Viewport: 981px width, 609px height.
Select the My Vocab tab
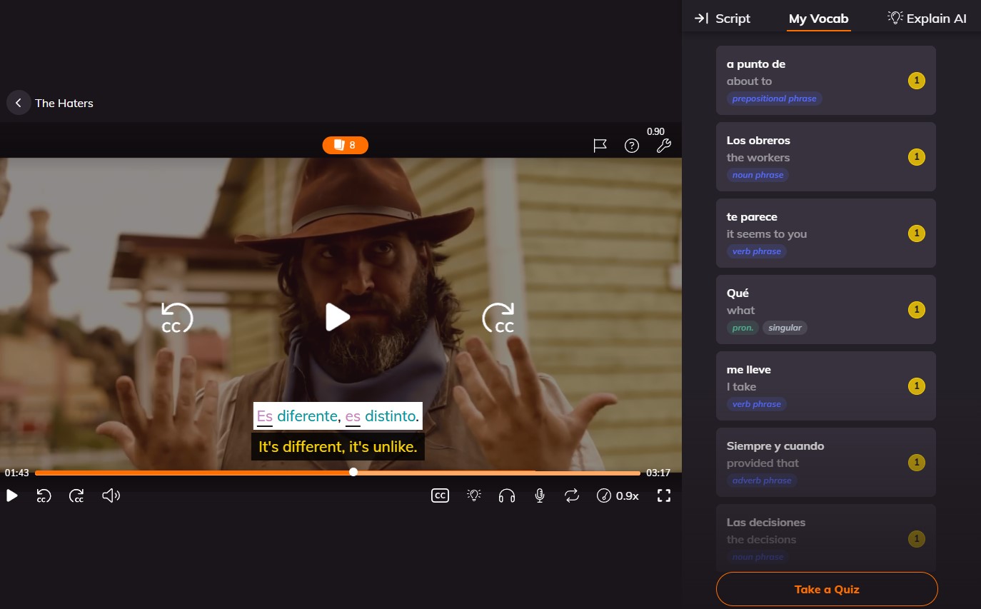tap(818, 19)
